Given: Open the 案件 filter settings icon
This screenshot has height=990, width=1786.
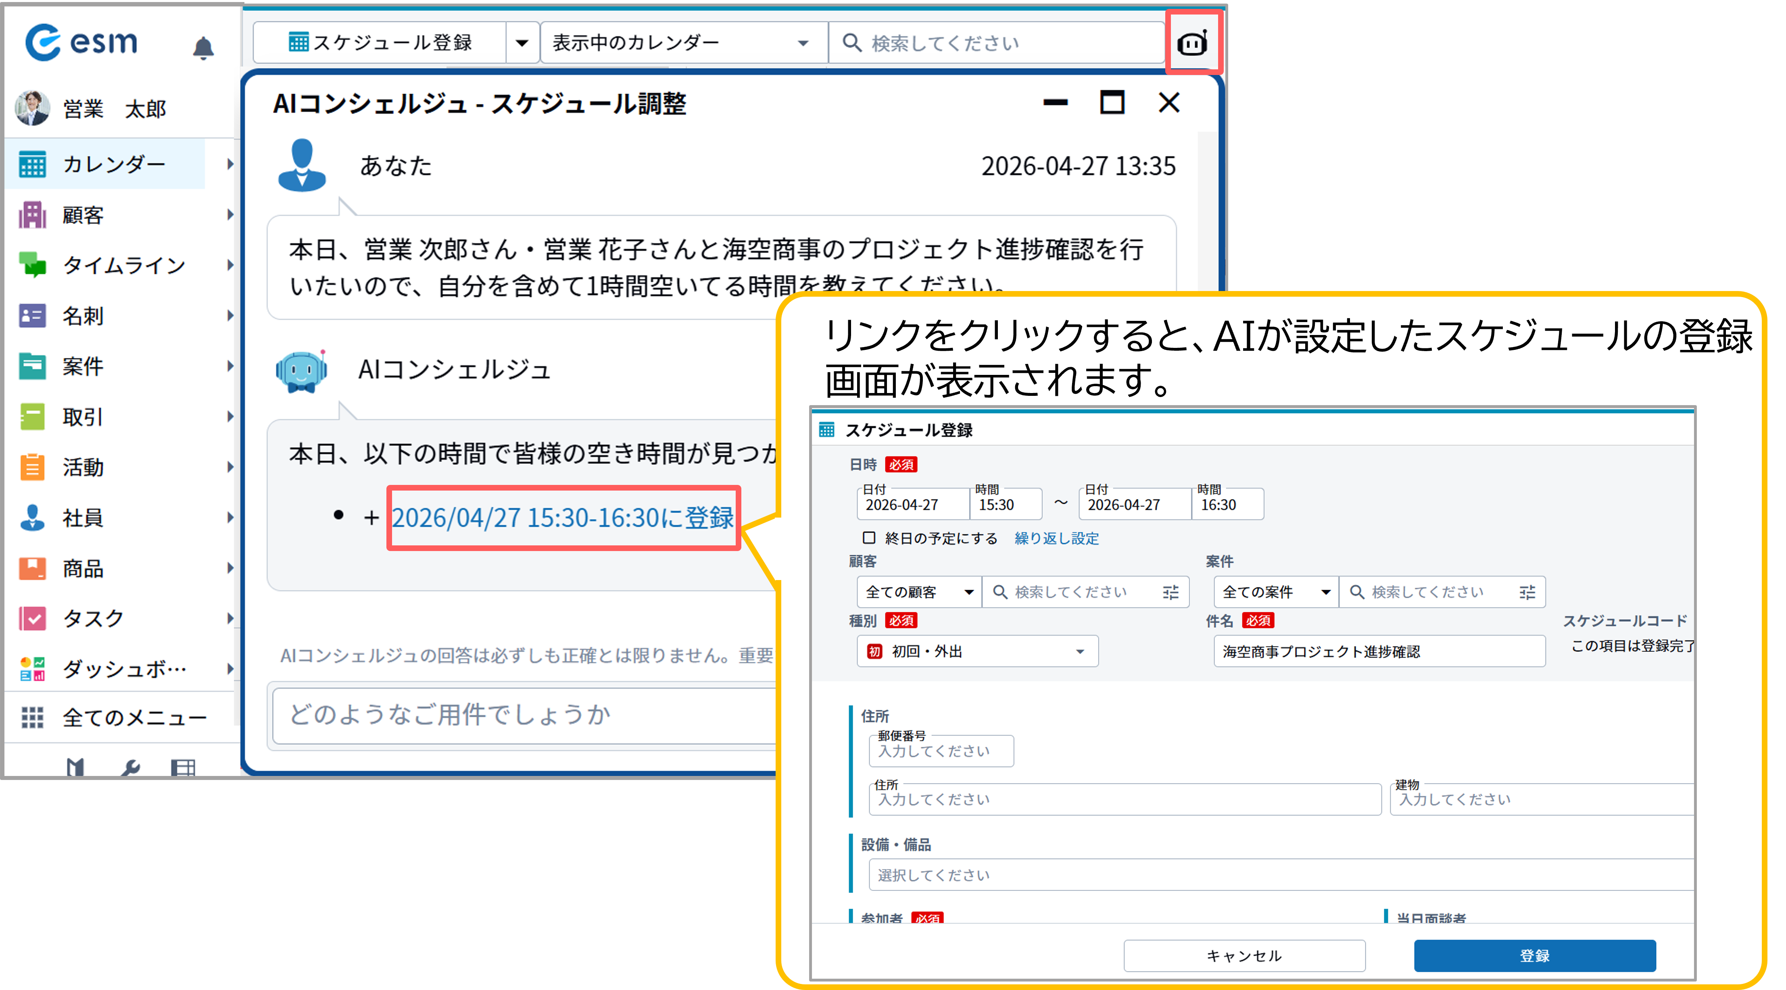Looking at the screenshot, I should coord(1527,592).
